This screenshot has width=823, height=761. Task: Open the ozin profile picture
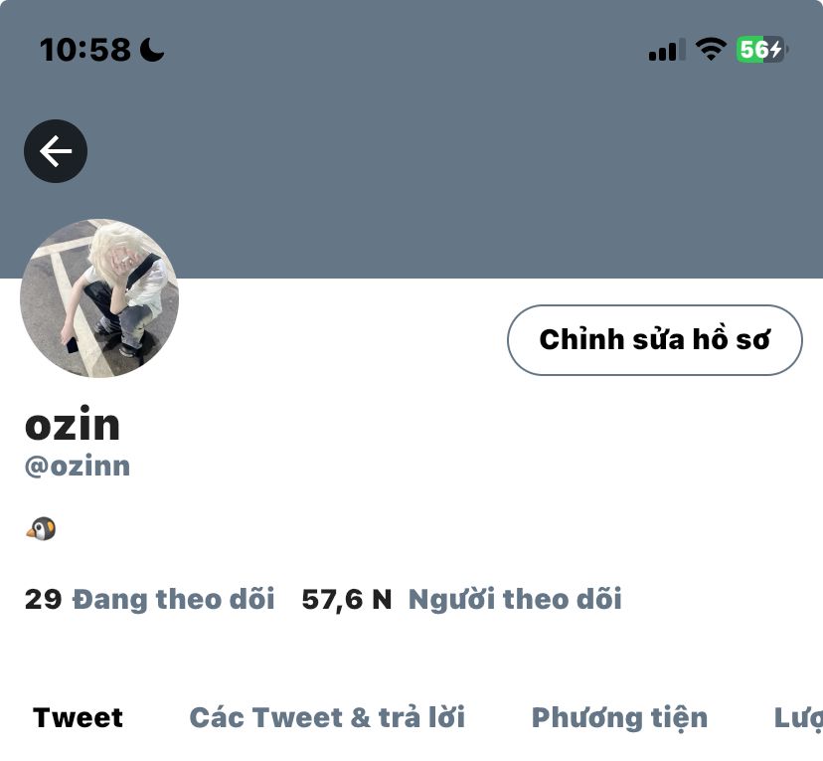(99, 297)
